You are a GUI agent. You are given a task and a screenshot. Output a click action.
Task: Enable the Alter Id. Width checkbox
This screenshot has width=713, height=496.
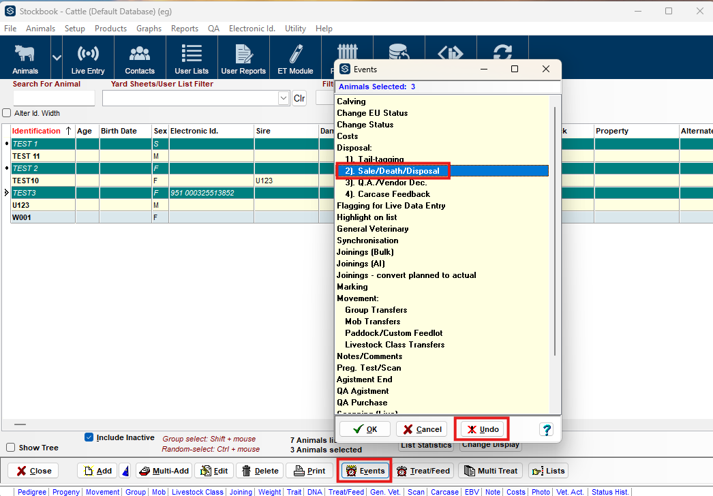(7, 113)
